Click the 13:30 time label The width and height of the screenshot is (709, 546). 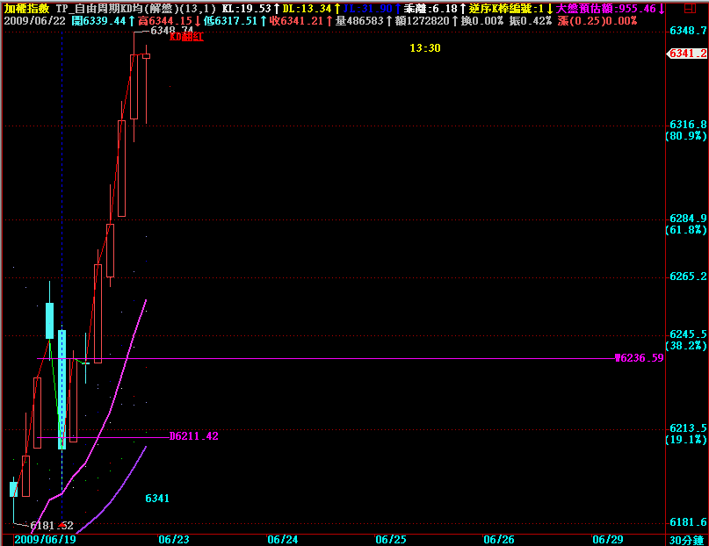point(425,48)
